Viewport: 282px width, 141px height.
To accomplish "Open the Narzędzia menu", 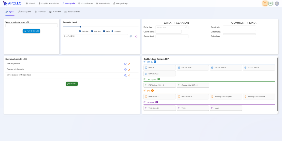I will tap(69, 3).
